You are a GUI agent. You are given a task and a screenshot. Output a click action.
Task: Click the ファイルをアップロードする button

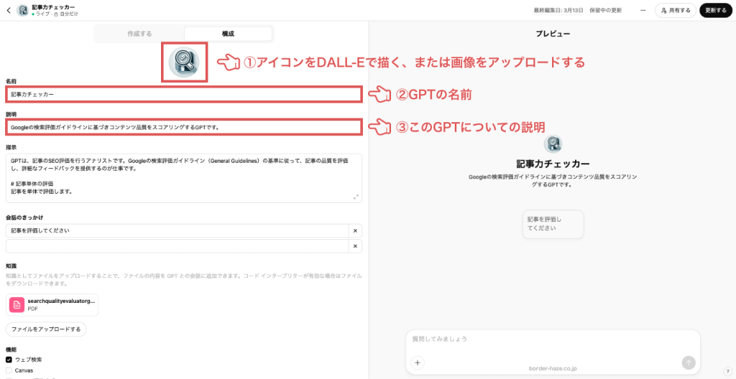pyautogui.click(x=46, y=329)
